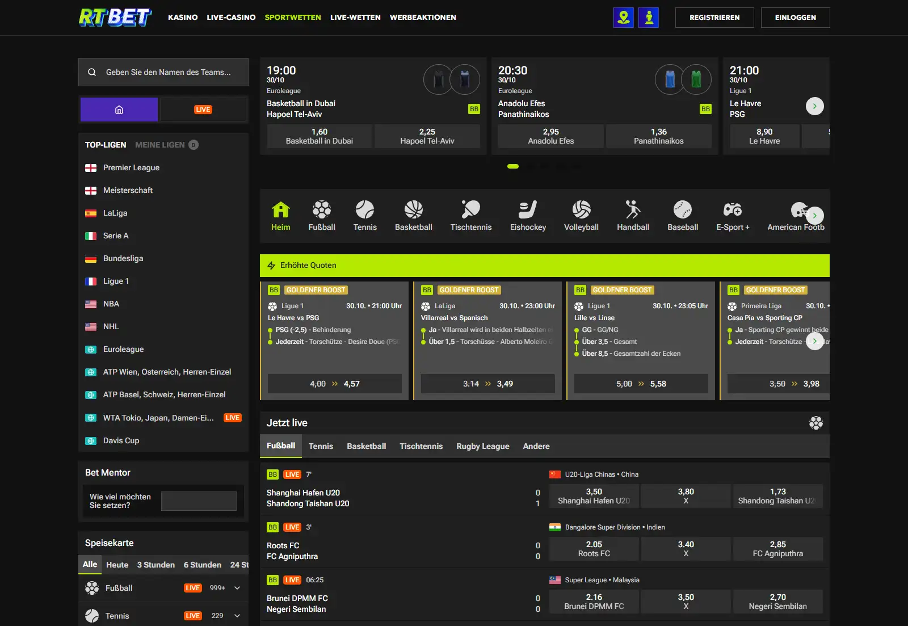Click the blue person icon in header
Image resolution: width=908 pixels, height=626 pixels.
click(x=649, y=18)
